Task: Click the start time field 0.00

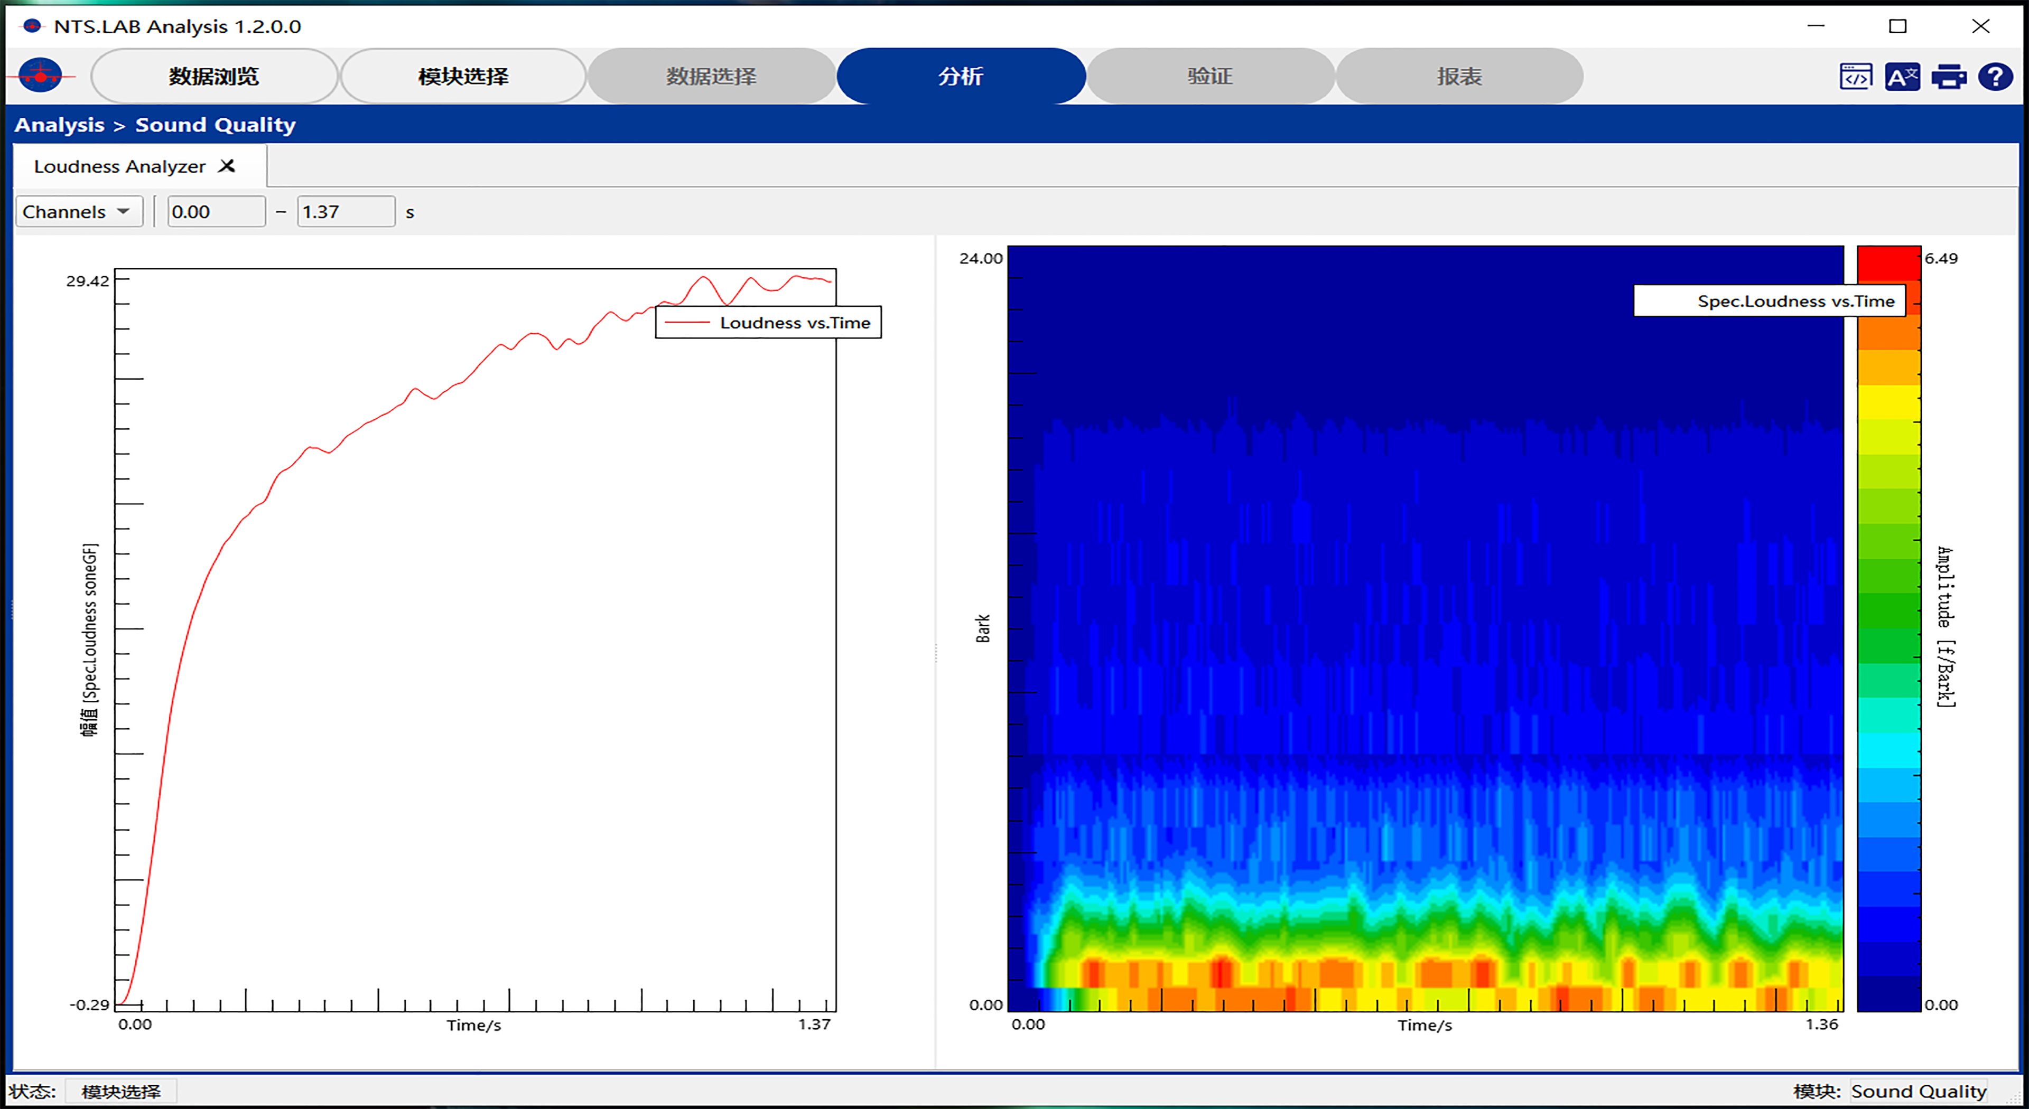Action: (x=216, y=212)
